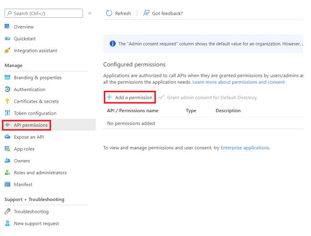Click the magnifier icon in search box
This screenshot has width=311, height=236.
point(9,13)
